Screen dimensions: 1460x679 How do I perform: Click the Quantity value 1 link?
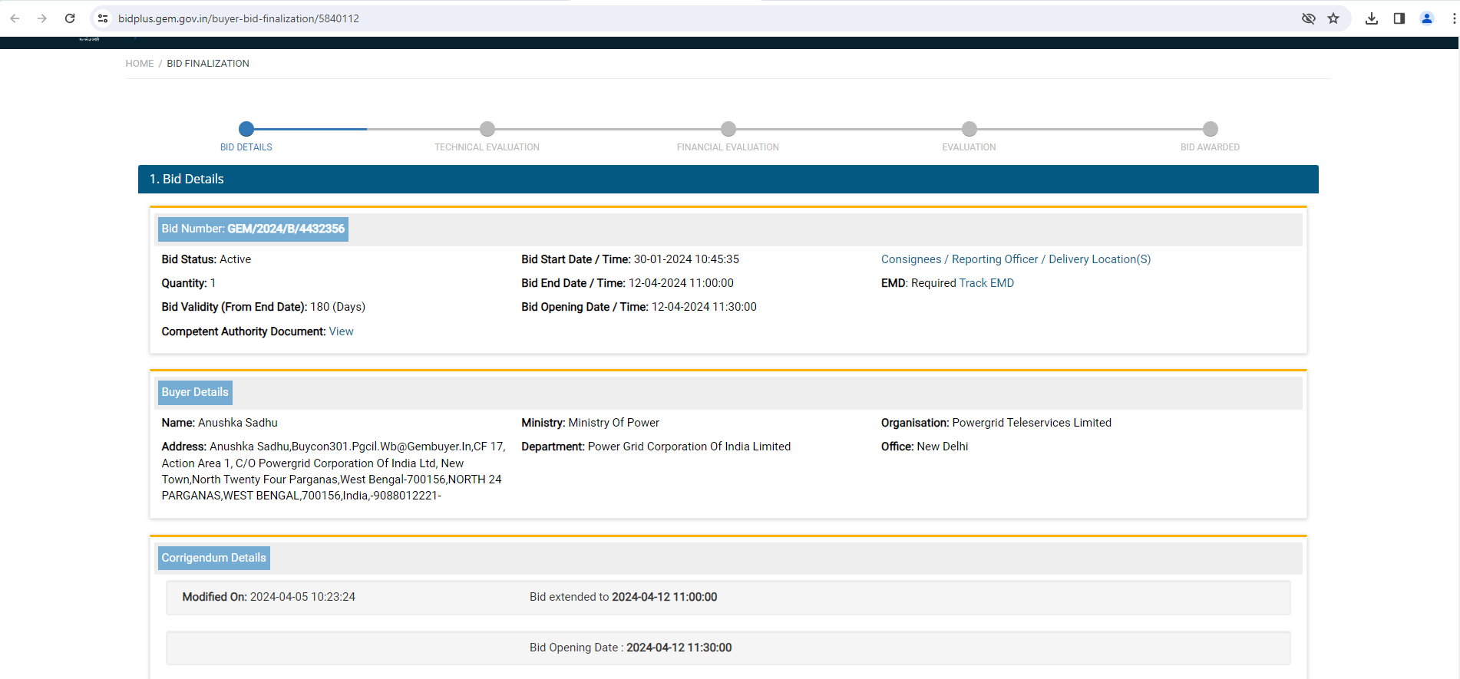tap(213, 283)
